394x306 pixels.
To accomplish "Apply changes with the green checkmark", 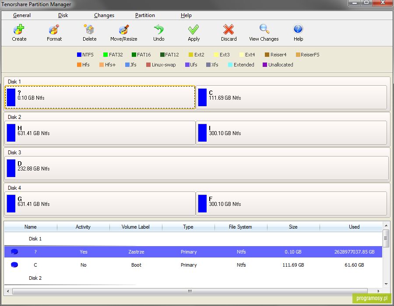I will click(193, 29).
